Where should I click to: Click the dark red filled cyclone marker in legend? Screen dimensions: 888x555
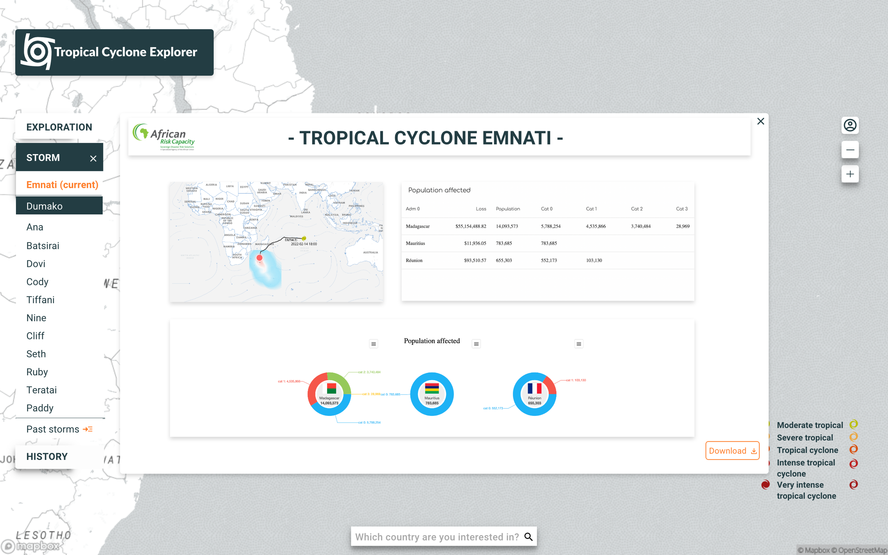tap(765, 485)
